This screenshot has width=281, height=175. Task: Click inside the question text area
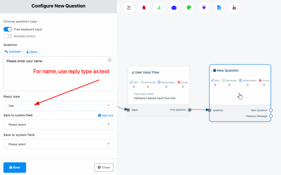pos(58,74)
